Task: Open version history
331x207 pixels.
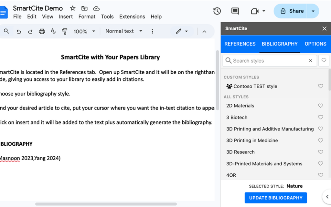Action: (x=217, y=11)
